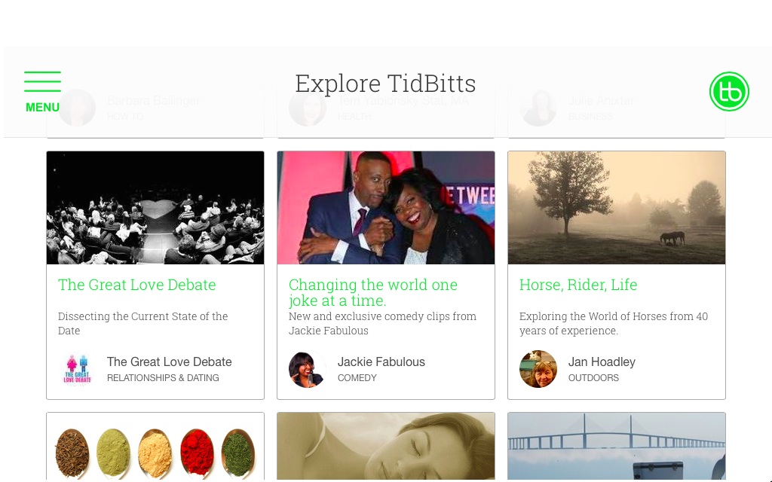Click The Great Love Debate avatar logo
The width and height of the screenshot is (772, 482).
77,369
